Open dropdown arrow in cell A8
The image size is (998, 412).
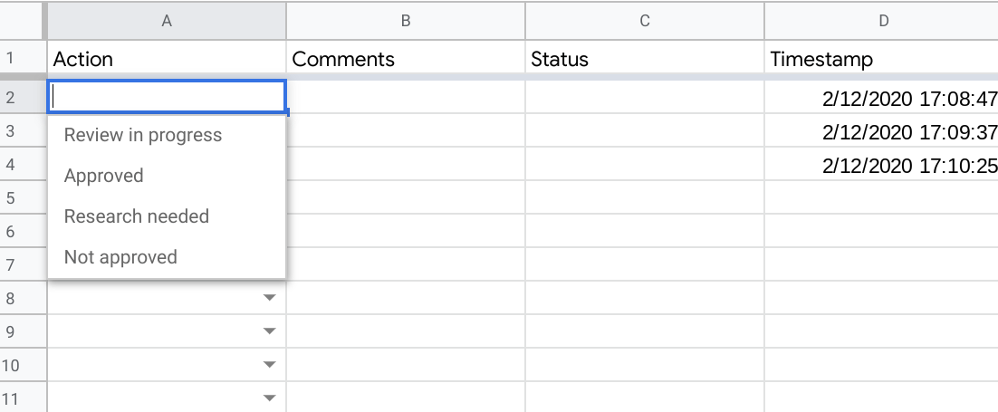coord(269,298)
